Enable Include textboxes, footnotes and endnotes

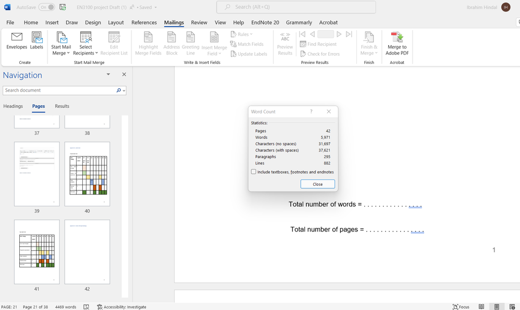pyautogui.click(x=254, y=172)
